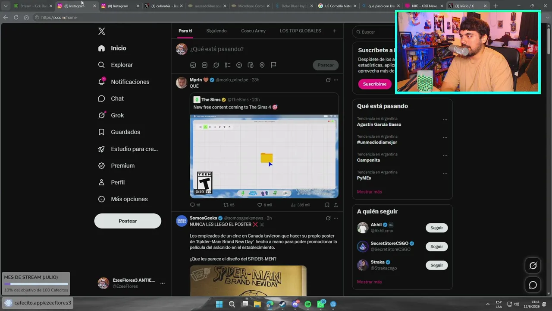Viewport: 552px width, 311px height.
Task: Open more options for Mprin's post
Action: [x=336, y=80]
